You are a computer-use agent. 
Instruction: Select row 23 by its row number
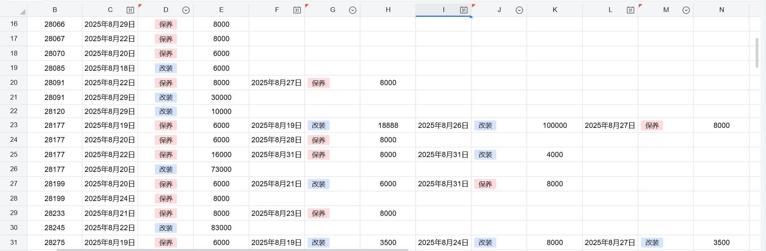pyautogui.click(x=14, y=125)
